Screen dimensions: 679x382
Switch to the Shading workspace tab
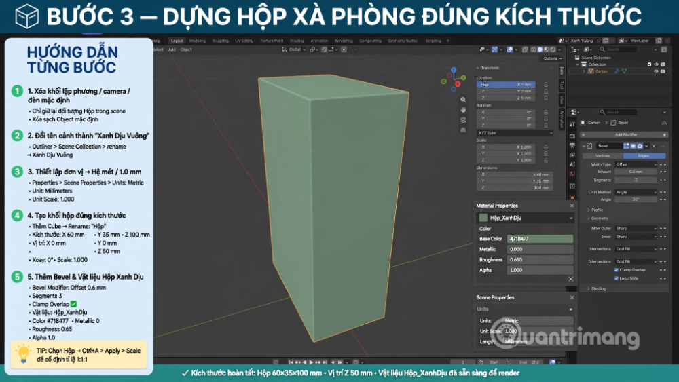coord(297,41)
